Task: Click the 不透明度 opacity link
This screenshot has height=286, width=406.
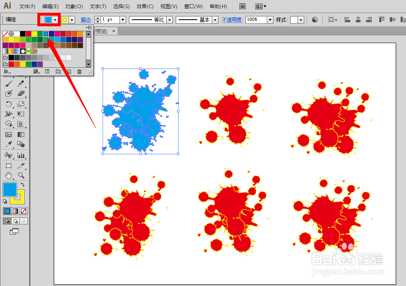Action: (232, 20)
